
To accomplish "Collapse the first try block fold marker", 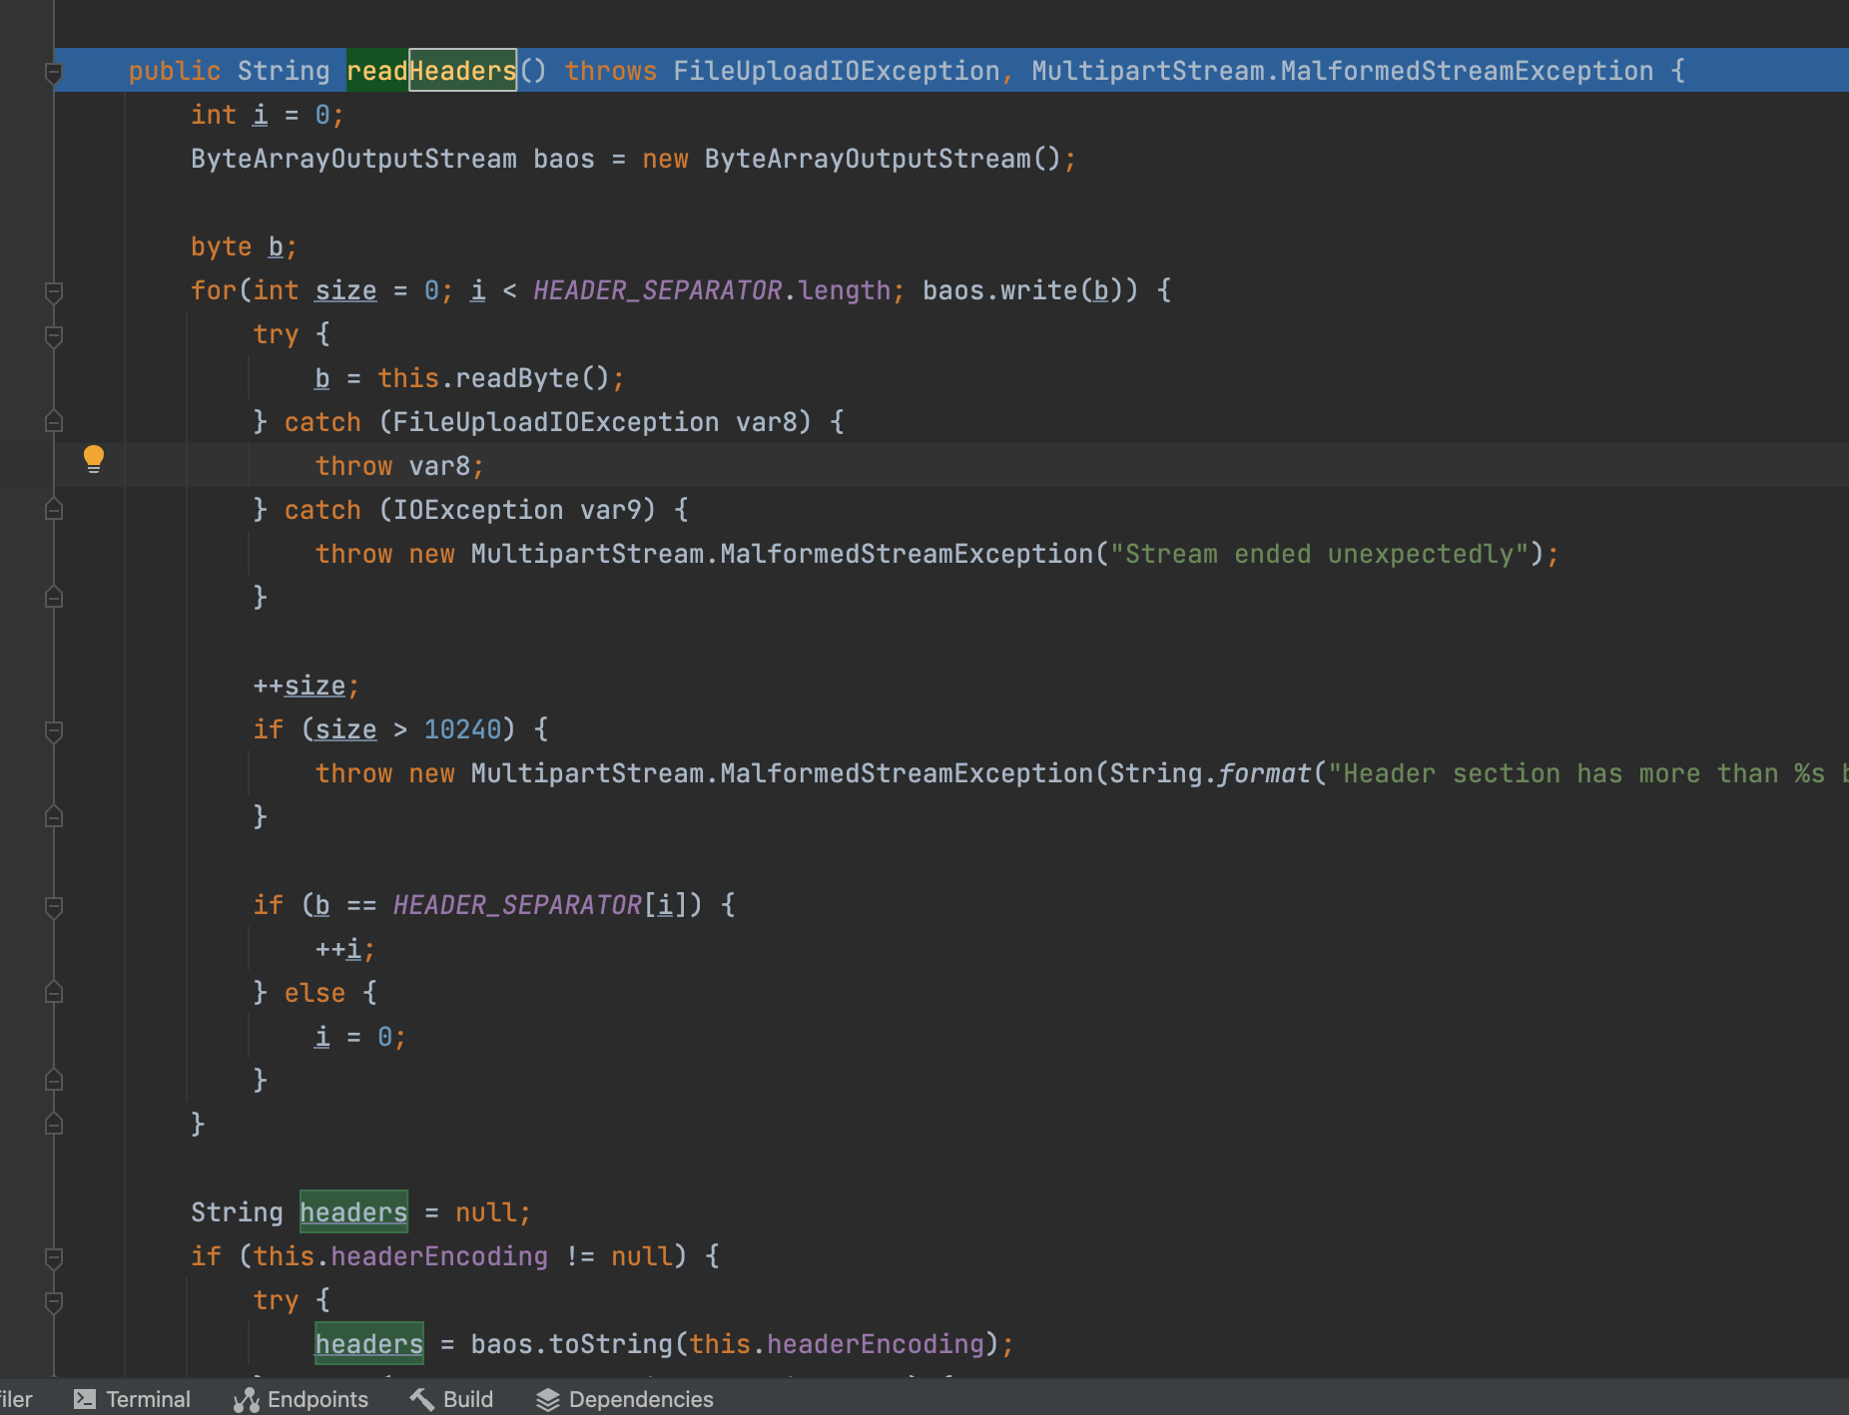I will point(54,335).
